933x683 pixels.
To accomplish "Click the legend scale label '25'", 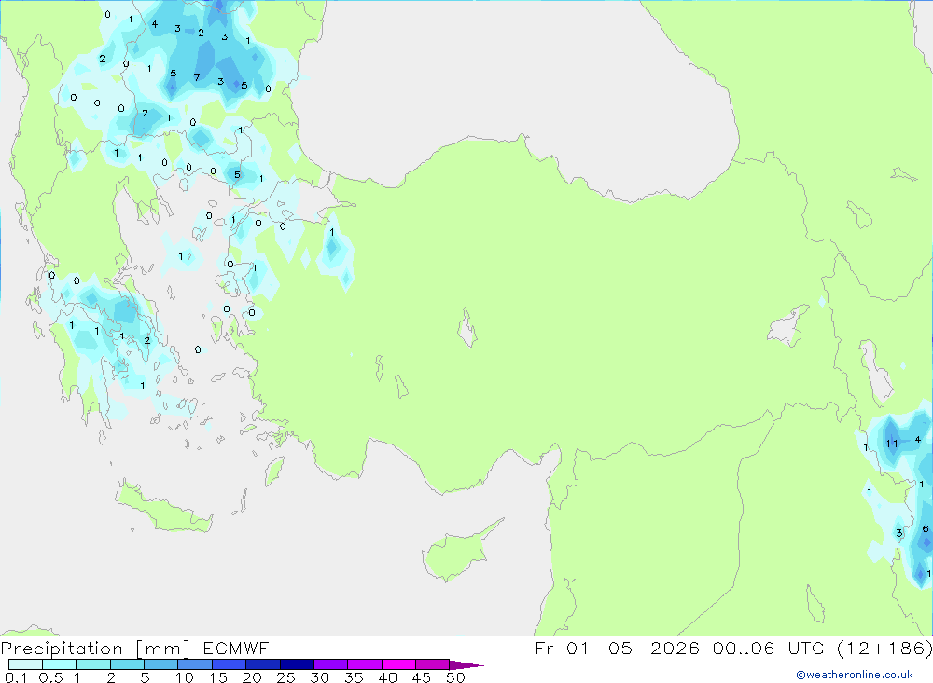I will tap(285, 677).
